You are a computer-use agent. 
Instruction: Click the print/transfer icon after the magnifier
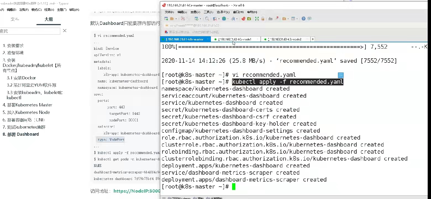pos(215,19)
